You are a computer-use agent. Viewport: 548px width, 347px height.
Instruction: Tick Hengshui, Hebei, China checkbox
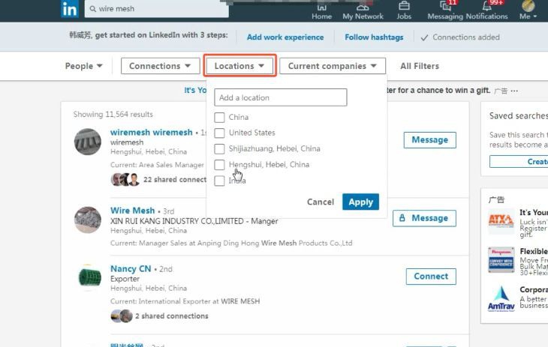(x=219, y=164)
